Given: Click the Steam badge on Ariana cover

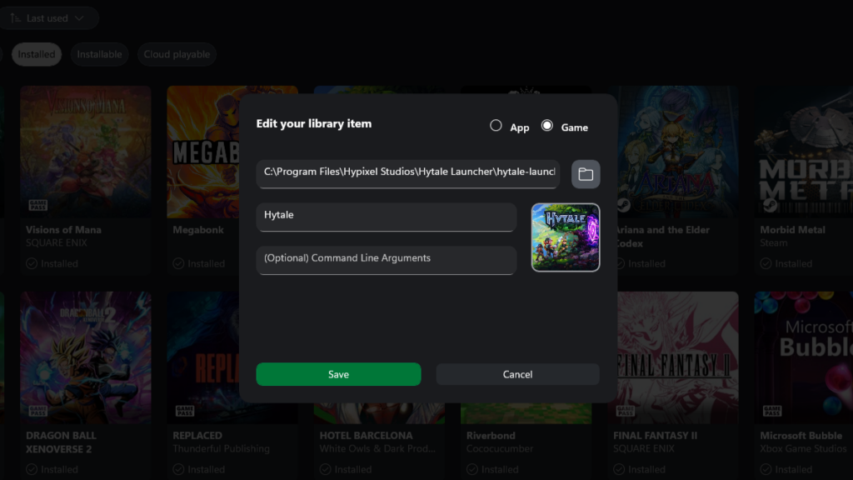Looking at the screenshot, I should pyautogui.click(x=623, y=205).
